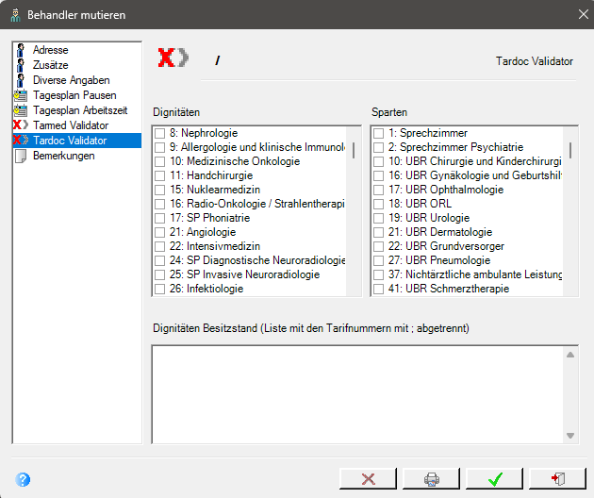Viewport: 594px width, 498px height.
Task: Click the Adresse person icon
Action: (21, 50)
